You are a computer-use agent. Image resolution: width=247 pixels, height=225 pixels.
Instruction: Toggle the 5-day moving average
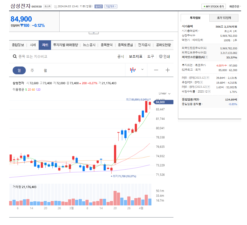pyautogui.click(x=26, y=90)
